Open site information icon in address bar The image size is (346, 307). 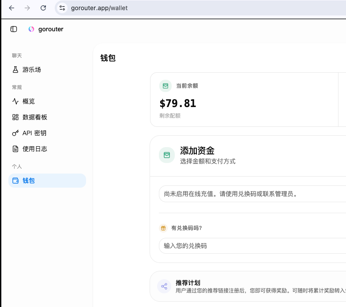pyautogui.click(x=62, y=8)
